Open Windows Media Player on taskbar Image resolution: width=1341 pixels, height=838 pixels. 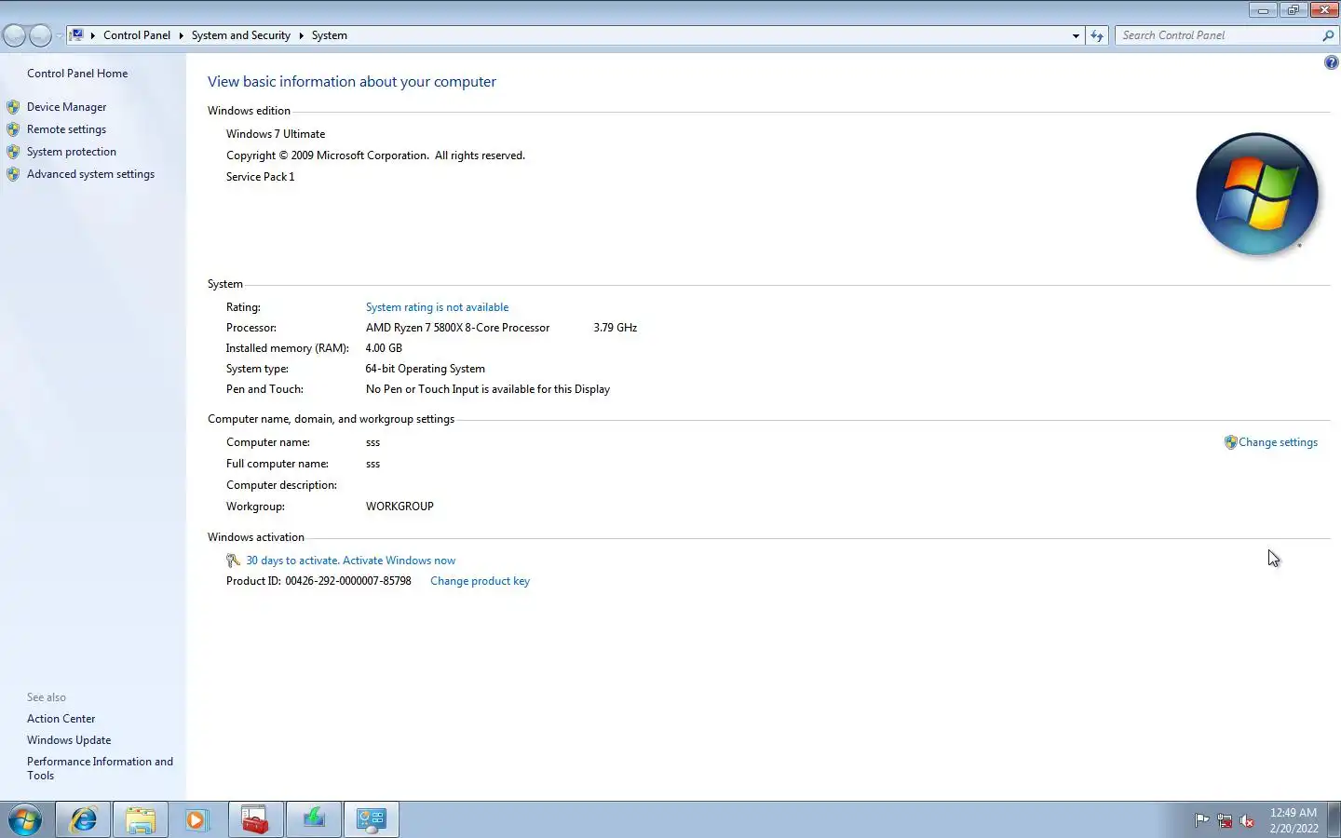pyautogui.click(x=197, y=819)
